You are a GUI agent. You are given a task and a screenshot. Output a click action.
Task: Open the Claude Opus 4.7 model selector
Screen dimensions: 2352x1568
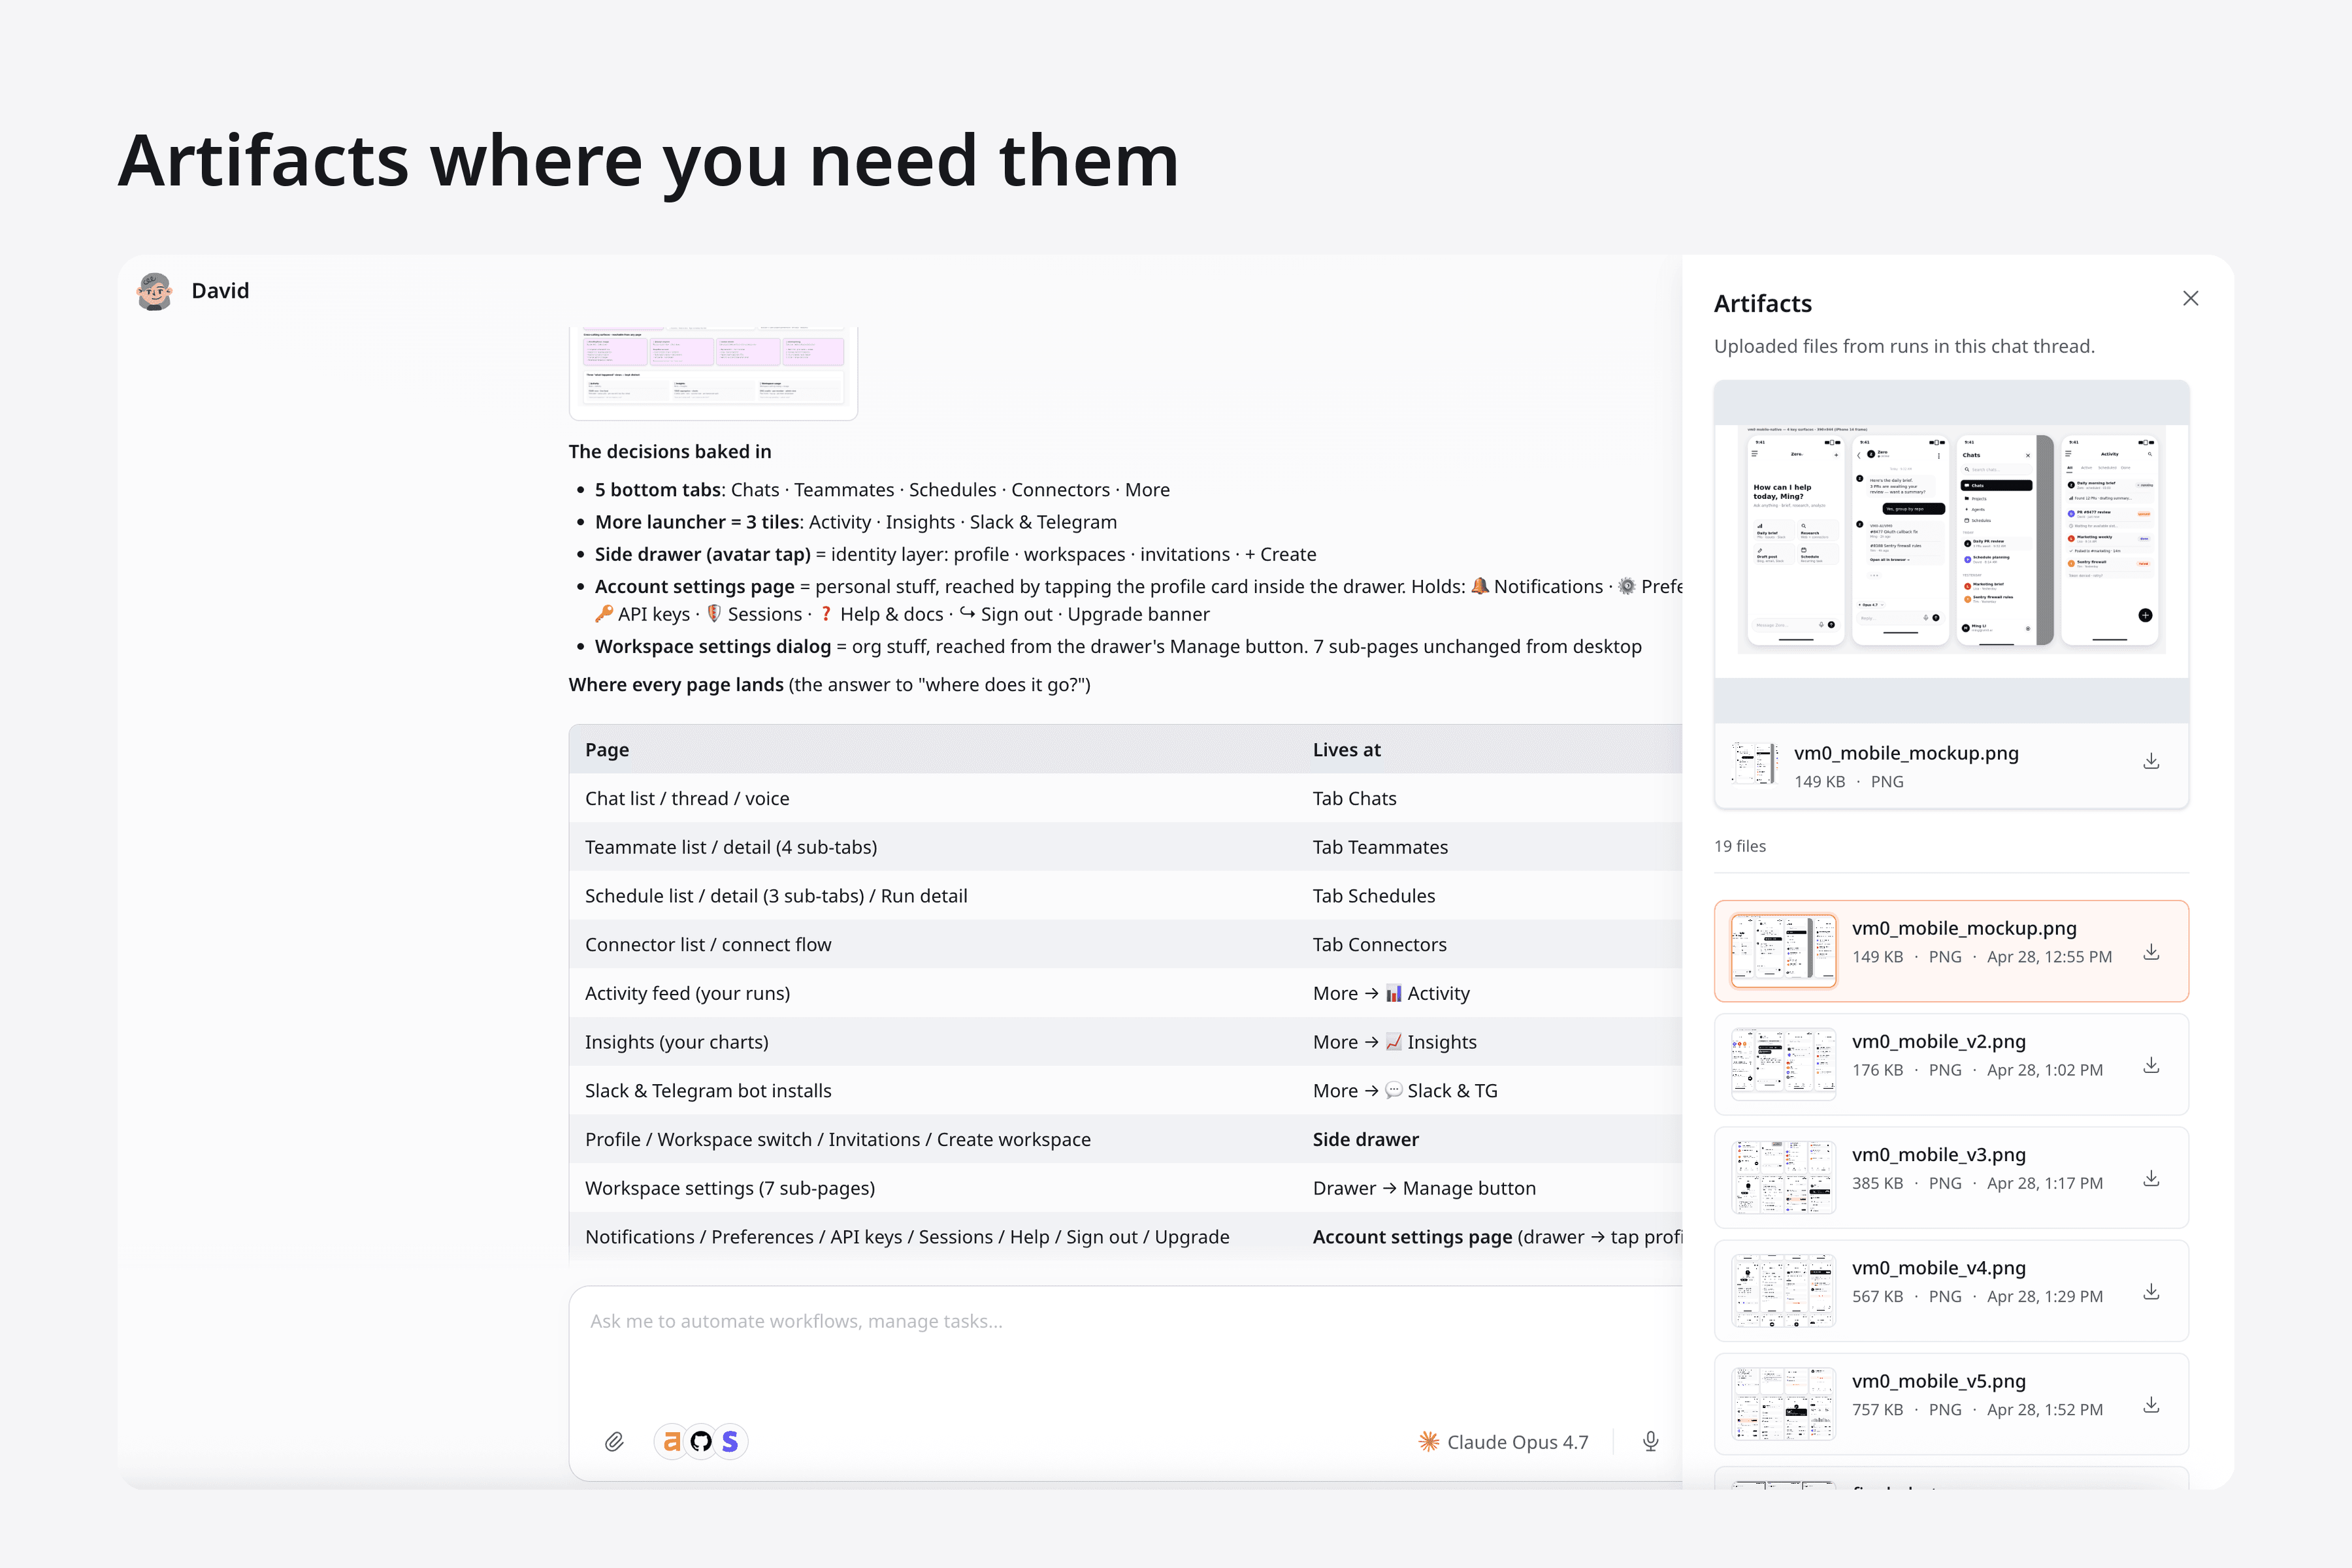click(x=1503, y=1441)
